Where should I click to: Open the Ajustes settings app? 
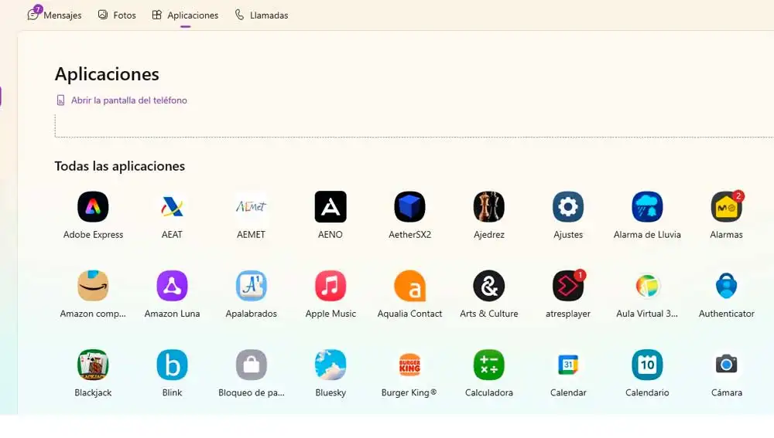click(568, 207)
